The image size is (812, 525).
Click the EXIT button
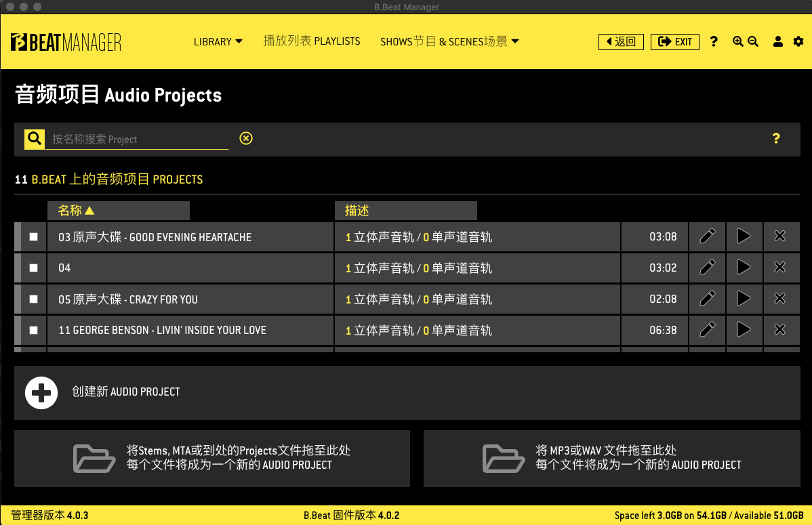coord(675,41)
